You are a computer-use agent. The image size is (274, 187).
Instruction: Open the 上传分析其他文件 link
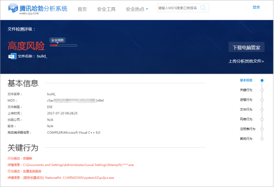(x=246, y=61)
